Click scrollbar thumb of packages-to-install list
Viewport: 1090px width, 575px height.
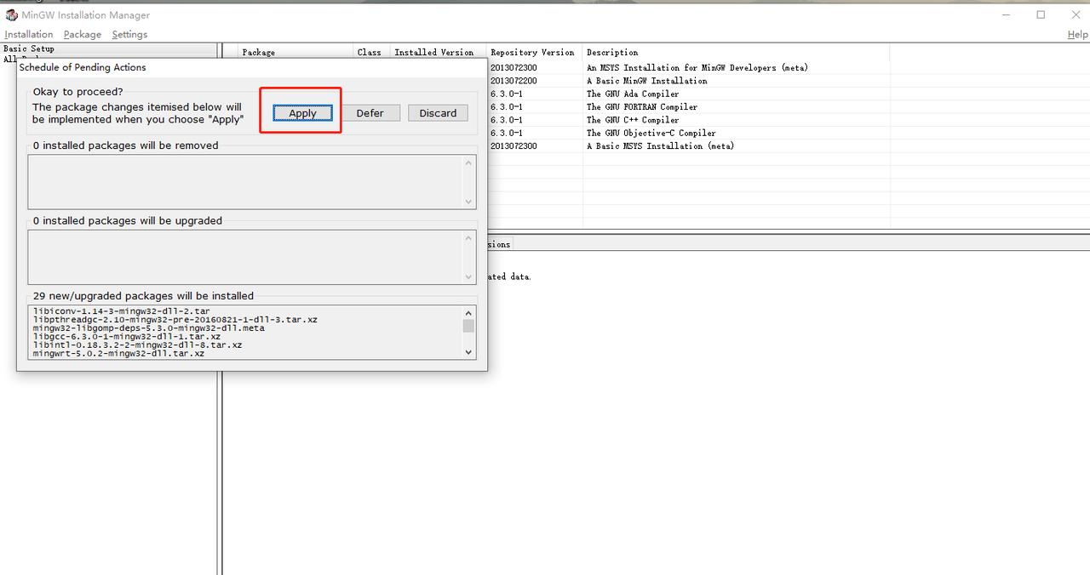tap(468, 326)
